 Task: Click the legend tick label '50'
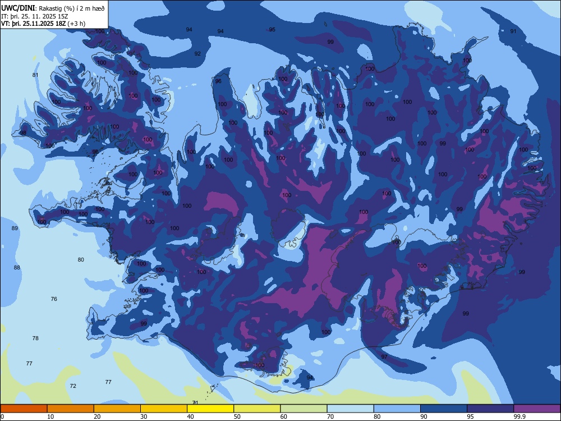click(x=237, y=417)
